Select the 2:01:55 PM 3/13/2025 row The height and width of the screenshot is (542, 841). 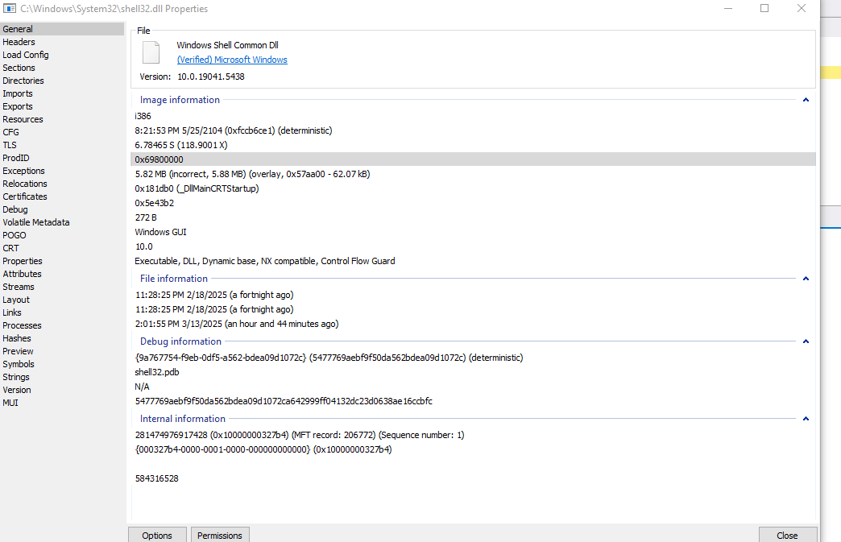pos(473,323)
